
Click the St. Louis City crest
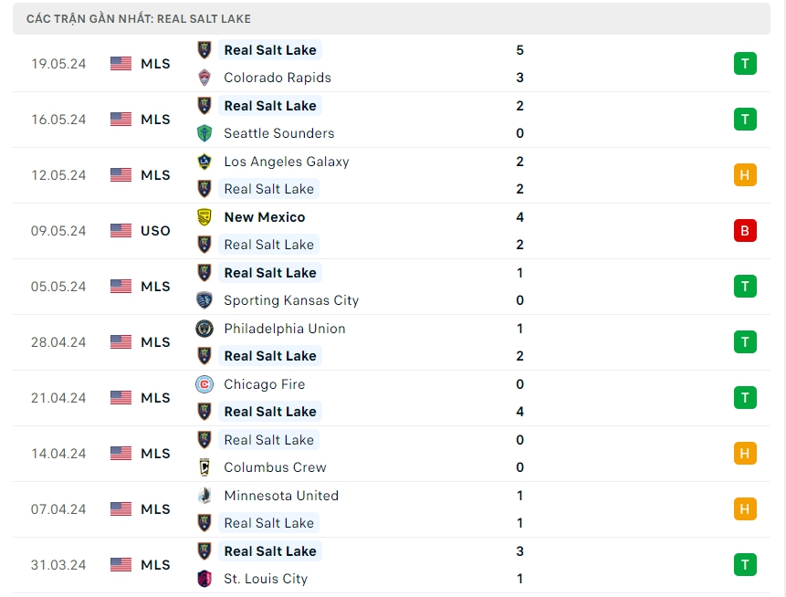(x=204, y=579)
